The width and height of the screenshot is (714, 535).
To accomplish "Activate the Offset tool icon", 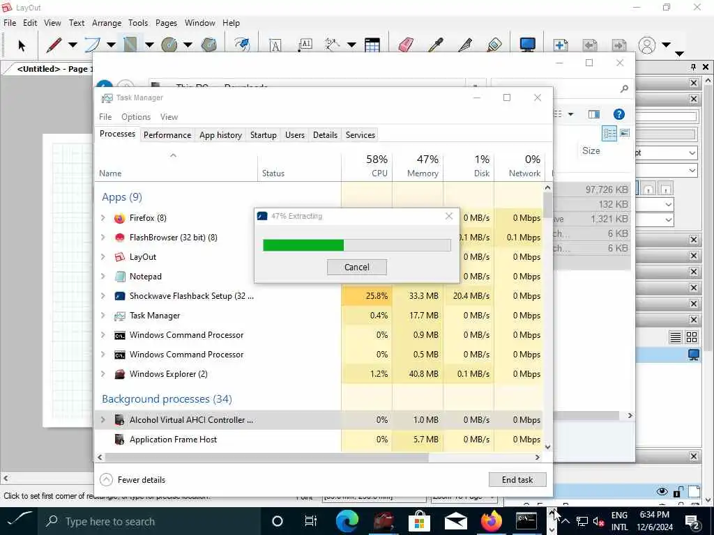I will [242, 45].
